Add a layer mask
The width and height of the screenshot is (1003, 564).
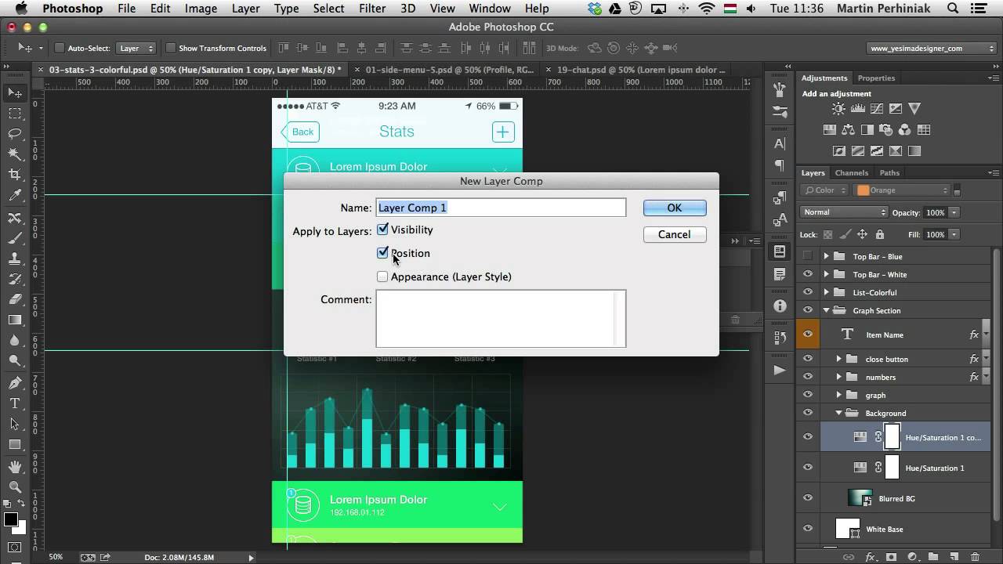[891, 557]
